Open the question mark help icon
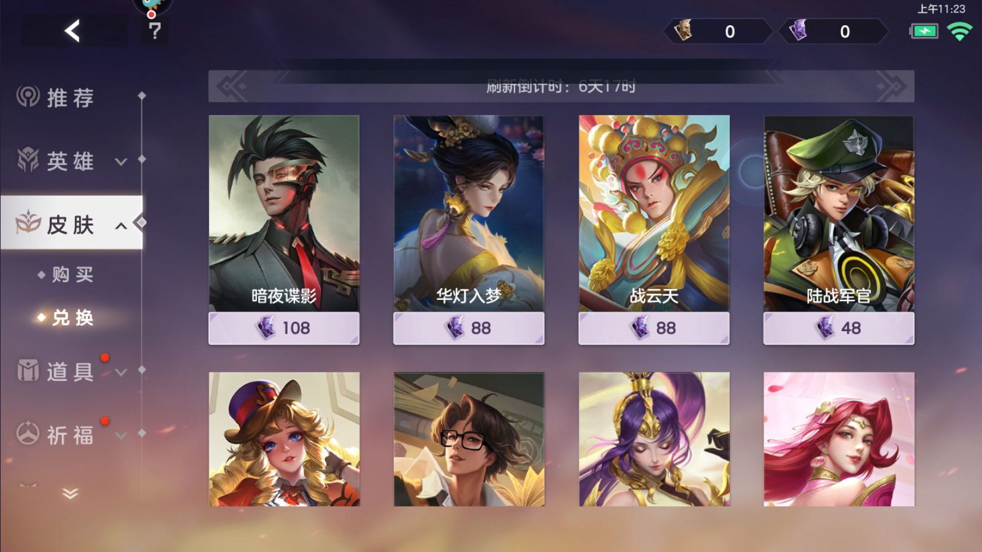Screen dimensions: 982x552 pyautogui.click(x=155, y=30)
